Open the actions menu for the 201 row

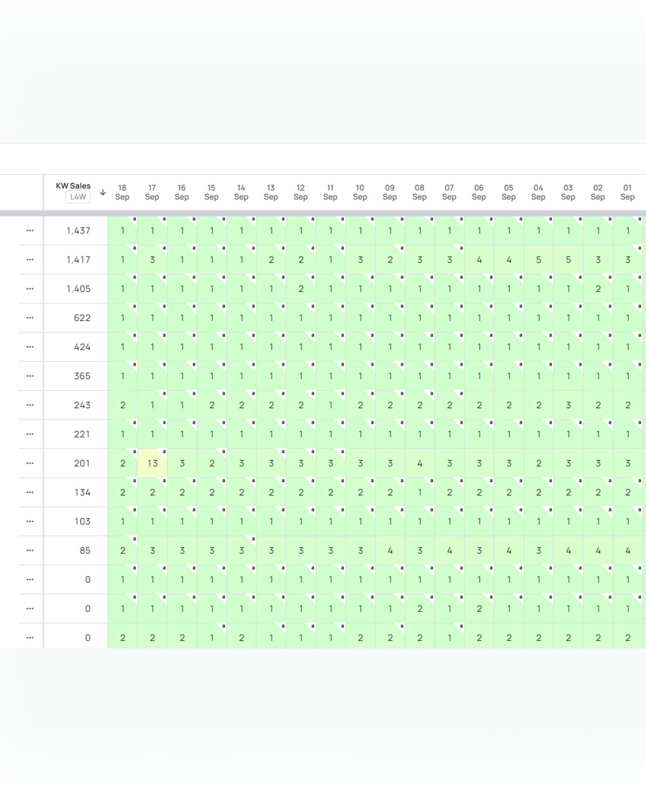(30, 463)
